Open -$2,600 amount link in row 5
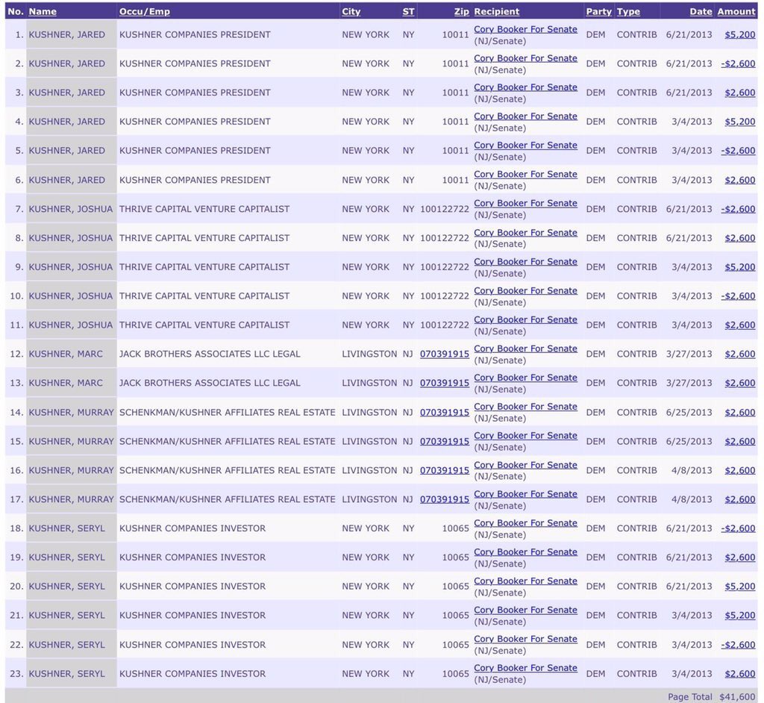The width and height of the screenshot is (764, 703). (738, 151)
